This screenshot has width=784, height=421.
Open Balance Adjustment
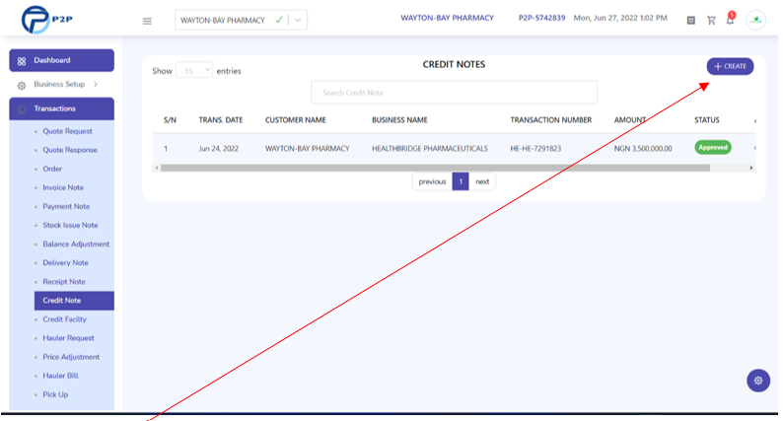(76, 244)
